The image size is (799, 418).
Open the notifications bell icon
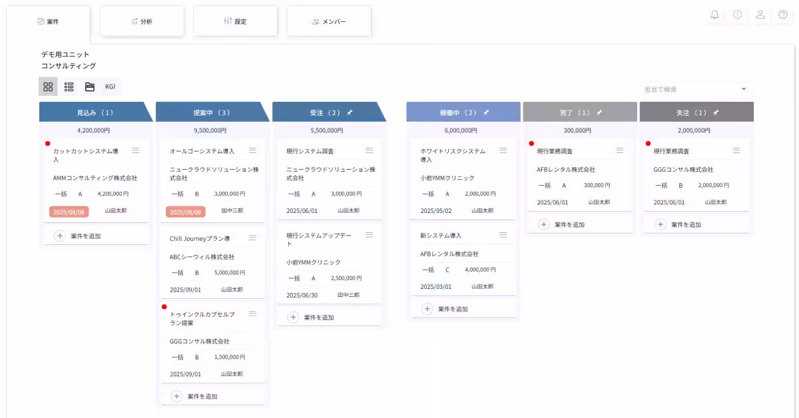[714, 15]
